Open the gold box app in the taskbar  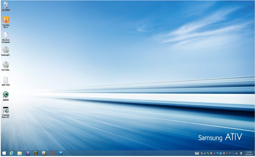pos(36,153)
